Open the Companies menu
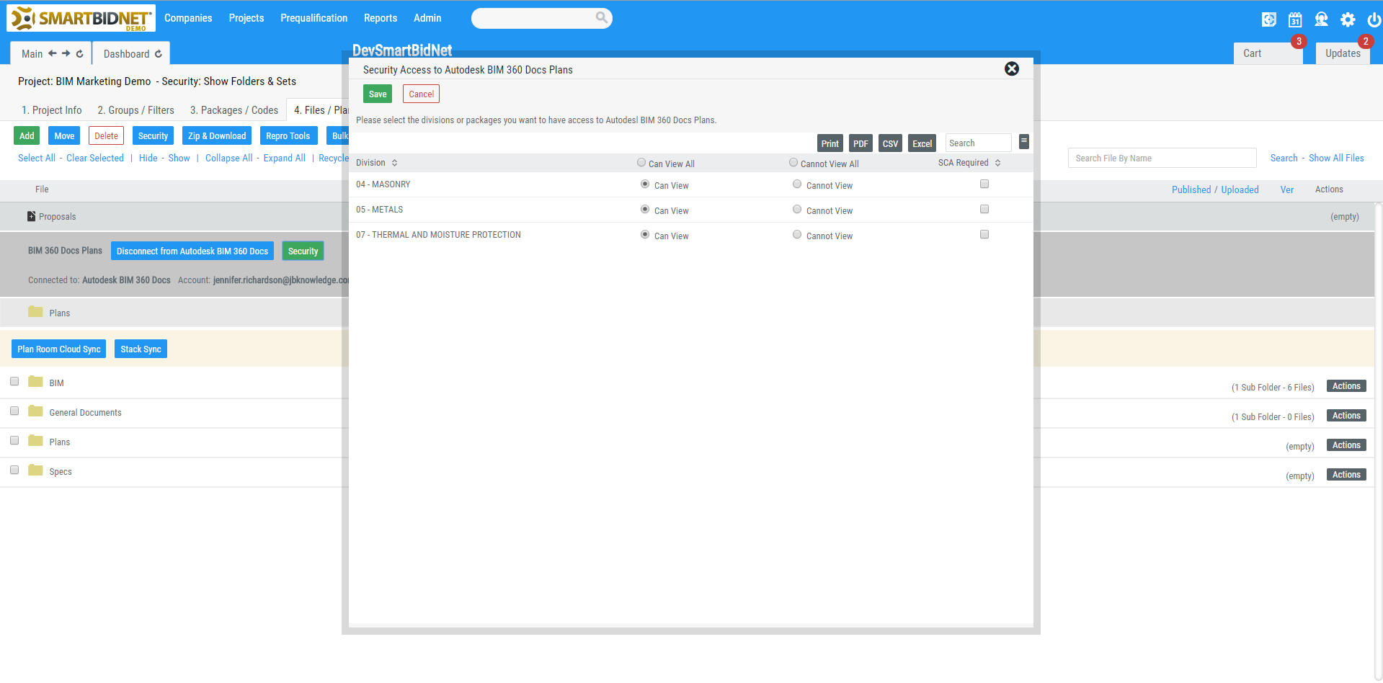 [x=188, y=18]
